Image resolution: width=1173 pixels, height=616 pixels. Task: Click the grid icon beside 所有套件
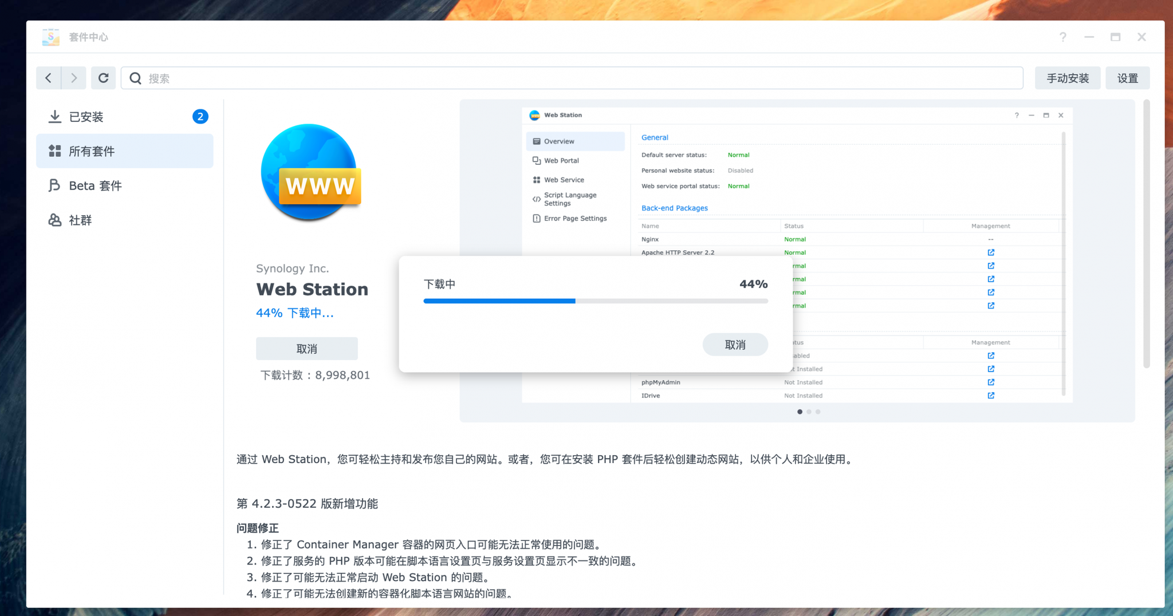54,151
